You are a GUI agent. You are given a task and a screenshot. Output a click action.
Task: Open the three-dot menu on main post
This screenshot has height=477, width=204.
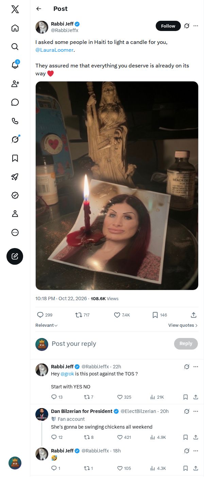coord(196,26)
